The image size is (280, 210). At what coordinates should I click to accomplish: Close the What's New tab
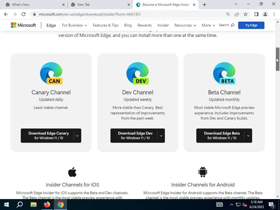tap(63, 5)
